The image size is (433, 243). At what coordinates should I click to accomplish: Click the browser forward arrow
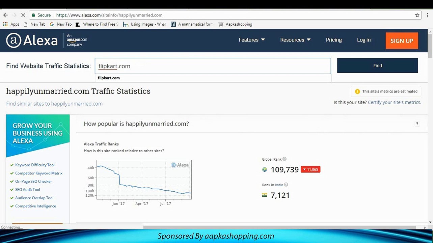(14, 15)
